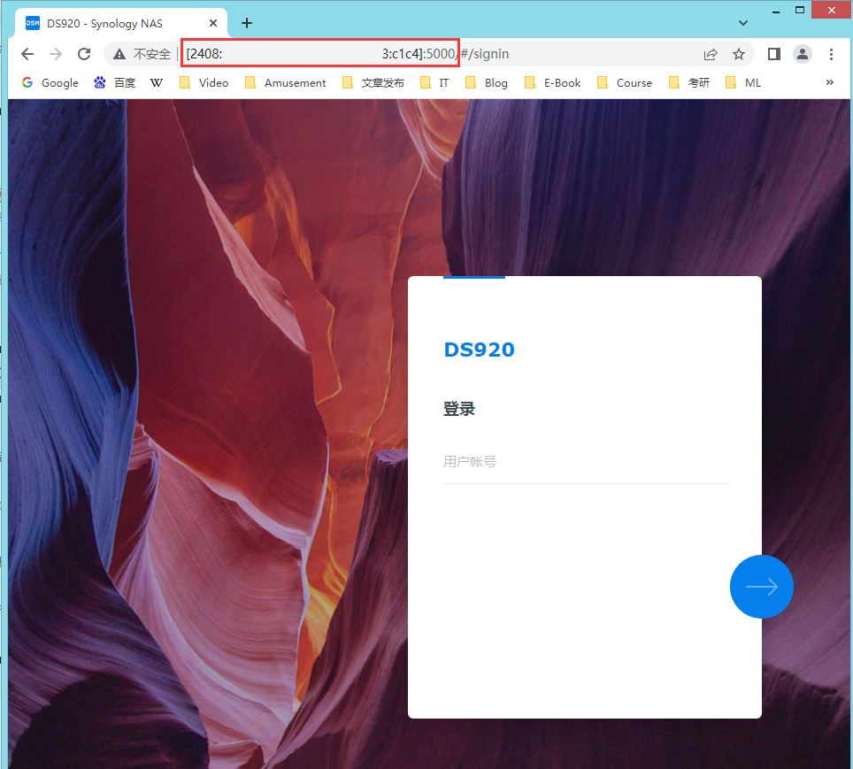This screenshot has width=853, height=769.
Task: Open Chrome three-dot menu
Action: 831,54
